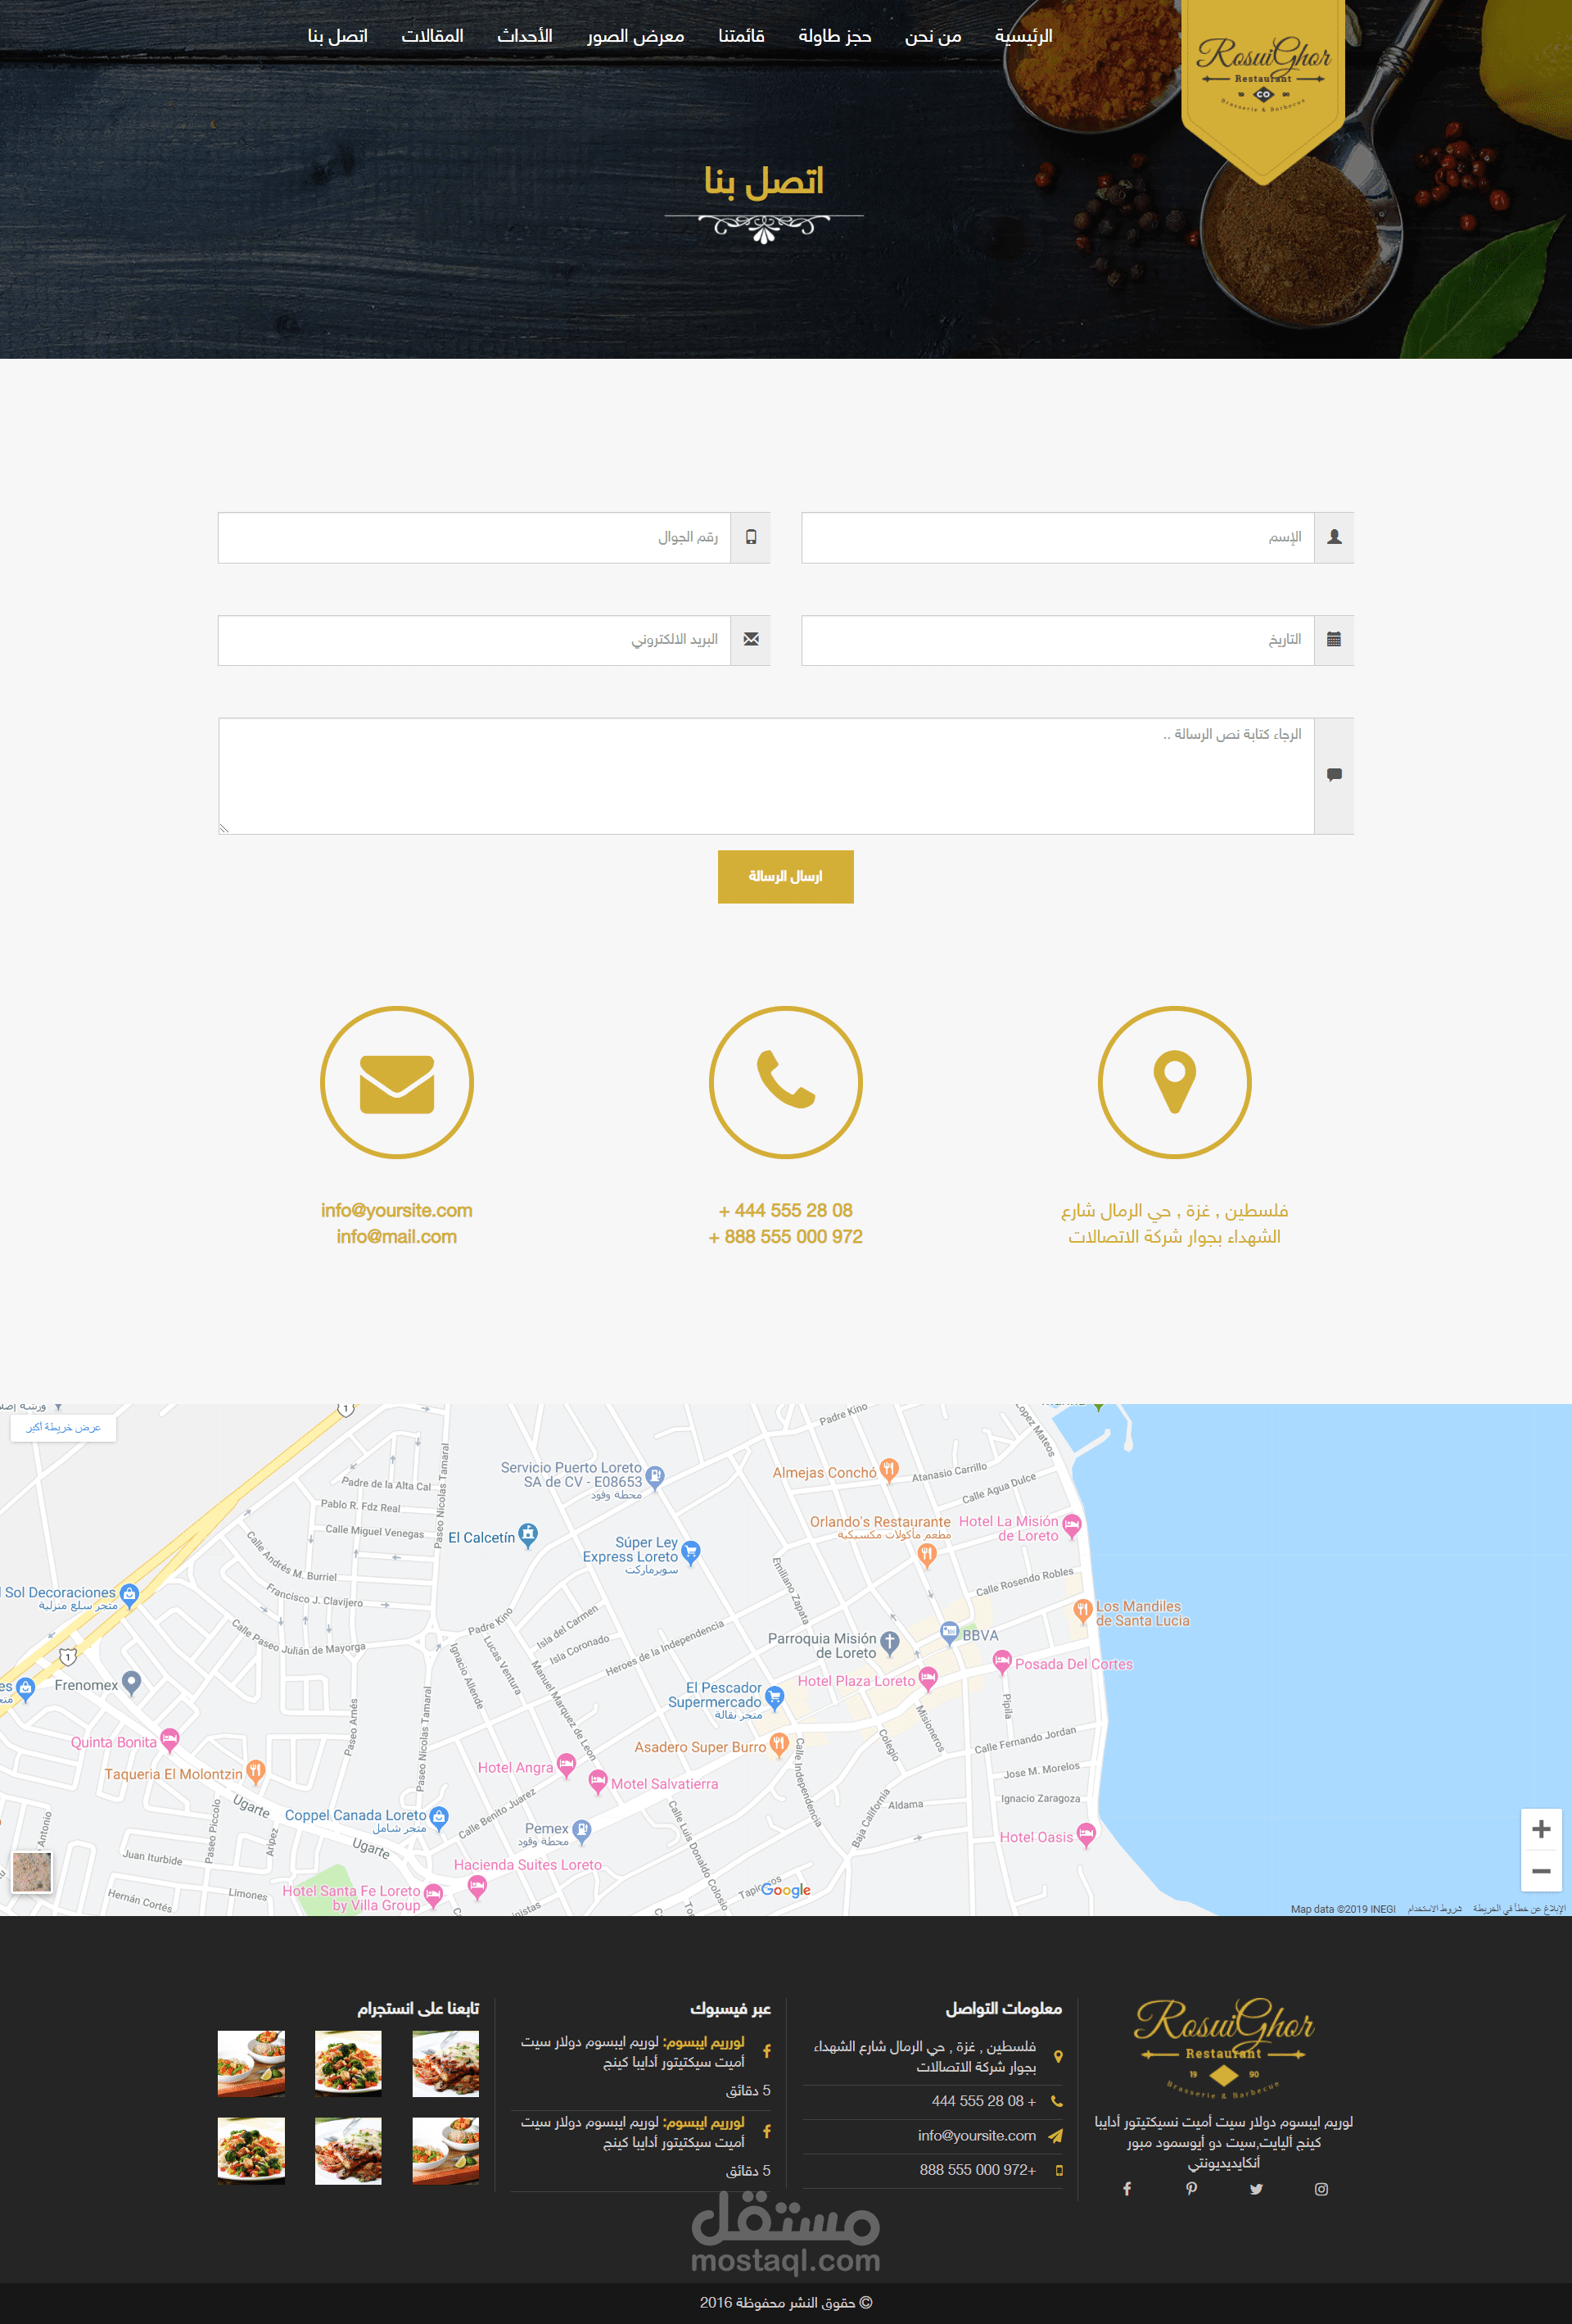Click the large gold location pin icon

(x=1174, y=1083)
